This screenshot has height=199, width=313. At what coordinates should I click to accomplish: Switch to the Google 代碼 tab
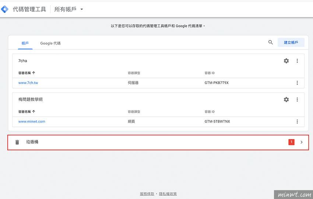coord(50,43)
